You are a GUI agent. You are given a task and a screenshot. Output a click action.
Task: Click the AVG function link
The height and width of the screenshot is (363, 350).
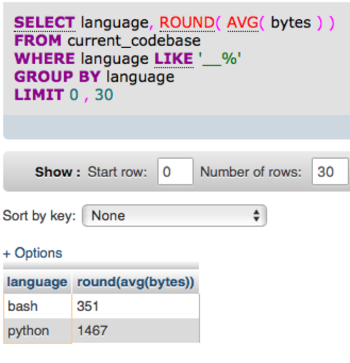(x=242, y=23)
